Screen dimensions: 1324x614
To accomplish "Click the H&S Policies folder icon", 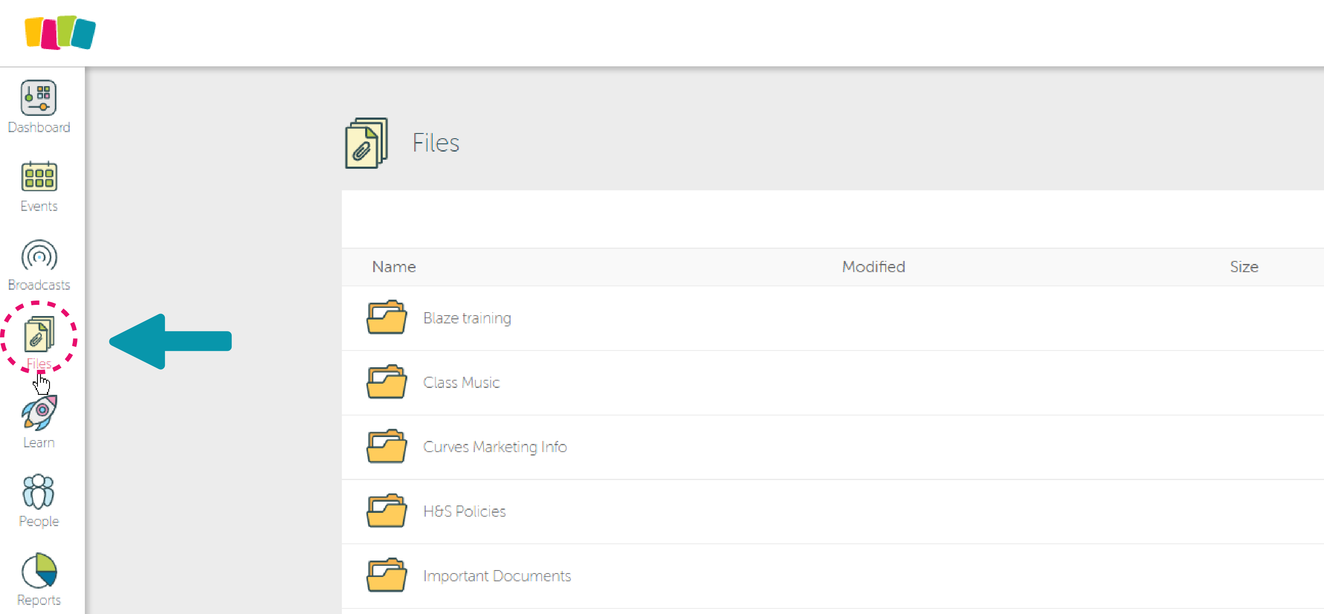I will coord(387,511).
